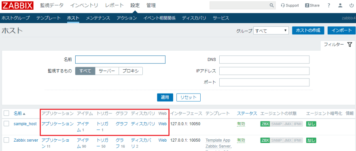Go to テンプレート submenu
This screenshot has height=151, width=356.
pos(49,18)
